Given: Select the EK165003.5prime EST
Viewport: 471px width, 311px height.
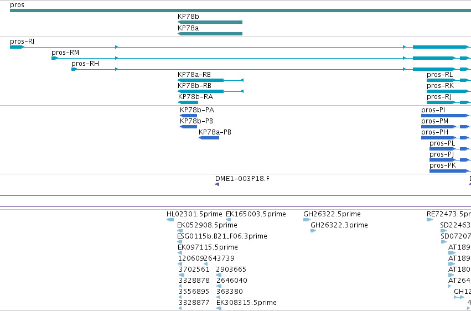Looking at the screenshot, I should pyautogui.click(x=228, y=220).
